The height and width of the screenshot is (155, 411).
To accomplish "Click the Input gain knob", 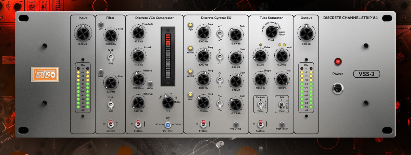I will (x=83, y=33).
